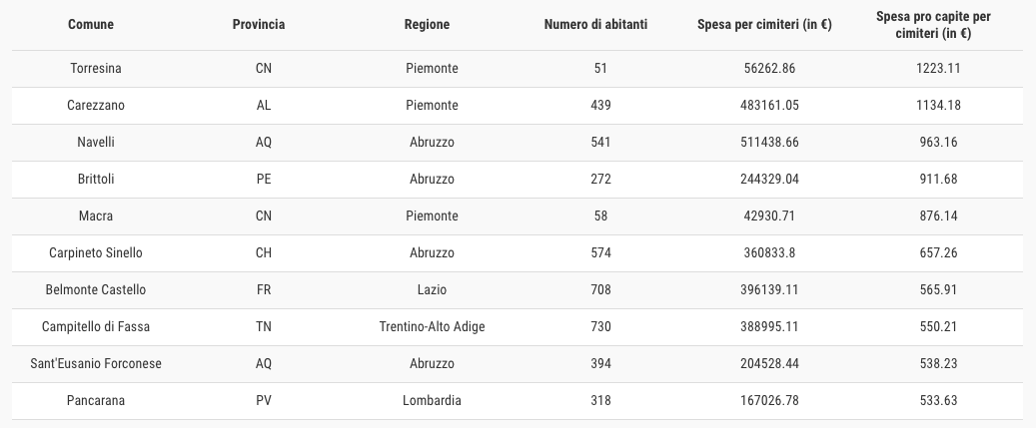Select the Sant'Eusanio Forconese cell

[96, 364]
